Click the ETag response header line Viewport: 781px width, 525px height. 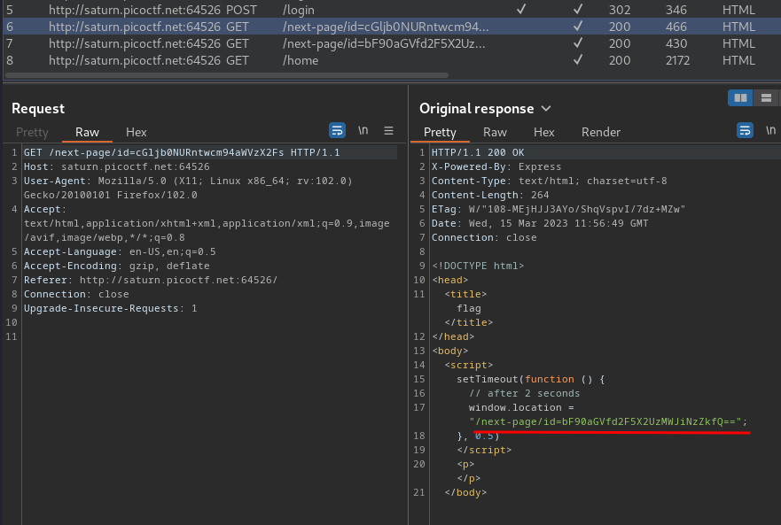click(x=558, y=210)
